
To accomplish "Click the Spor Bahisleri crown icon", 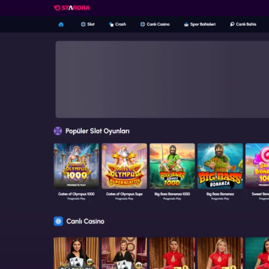I will [x=186, y=24].
